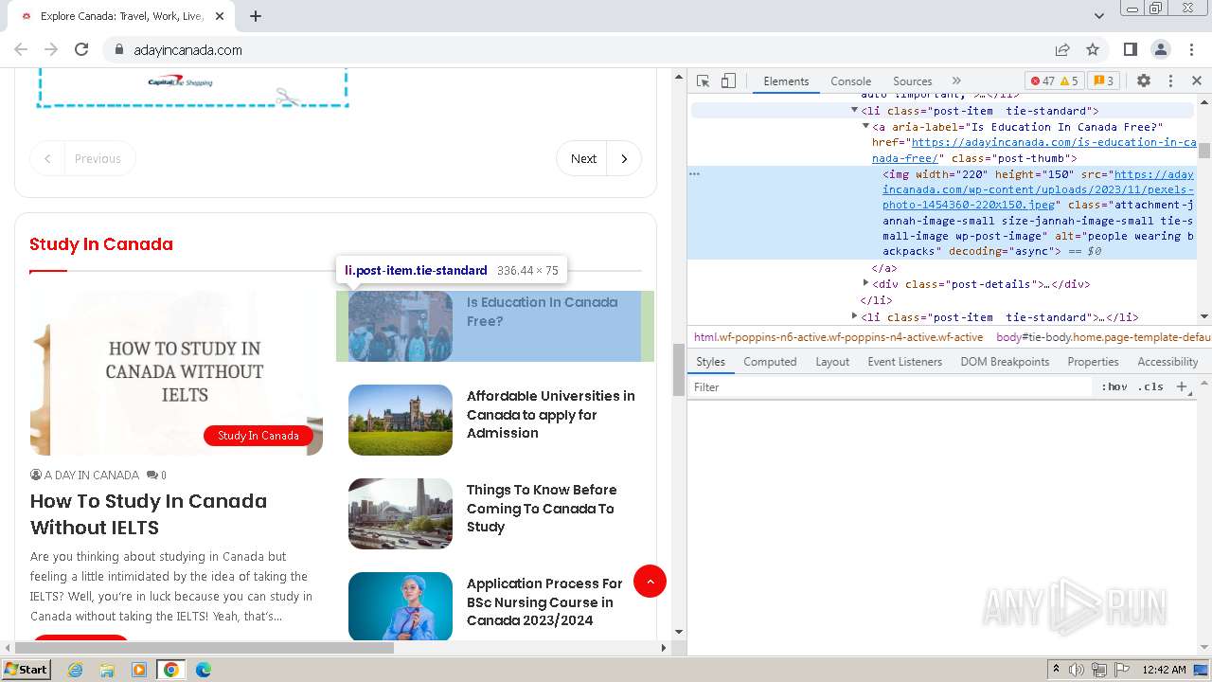Select the html breadcrumb in DOM path
Image resolution: width=1212 pixels, height=682 pixels.
pyautogui.click(x=838, y=337)
